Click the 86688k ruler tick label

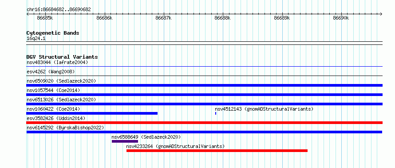point(222,18)
